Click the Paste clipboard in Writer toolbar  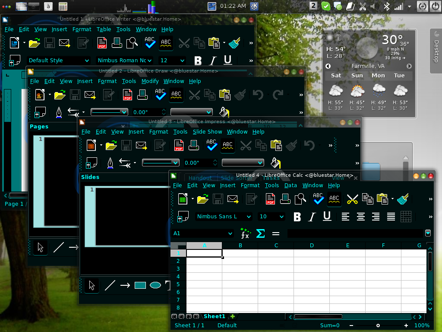click(x=214, y=43)
